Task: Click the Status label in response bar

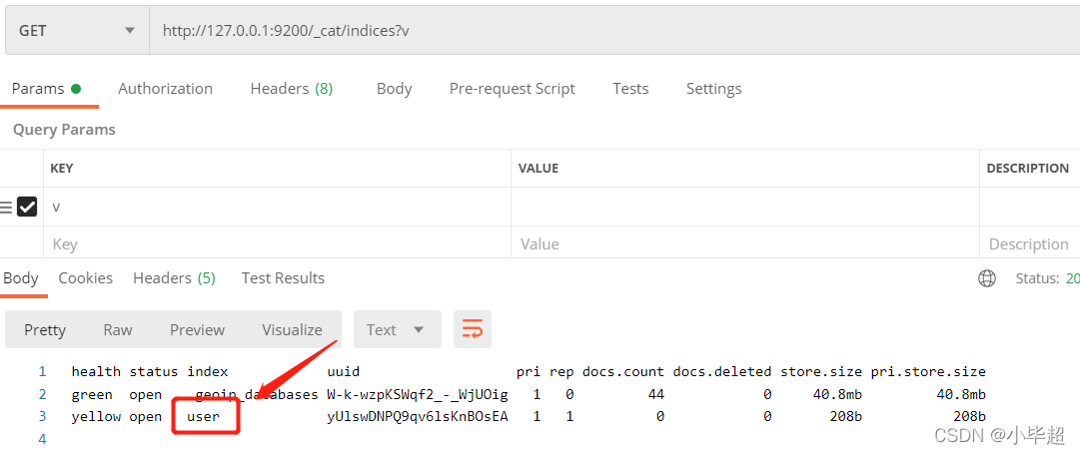Action: click(1037, 278)
